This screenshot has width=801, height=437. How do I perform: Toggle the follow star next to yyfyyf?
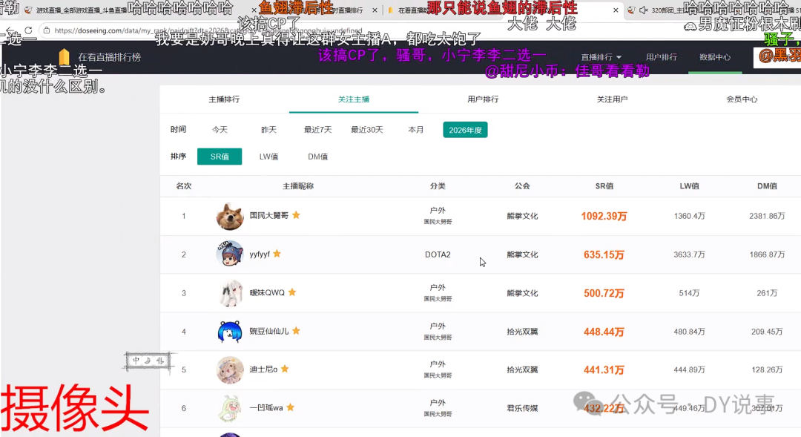[277, 254]
